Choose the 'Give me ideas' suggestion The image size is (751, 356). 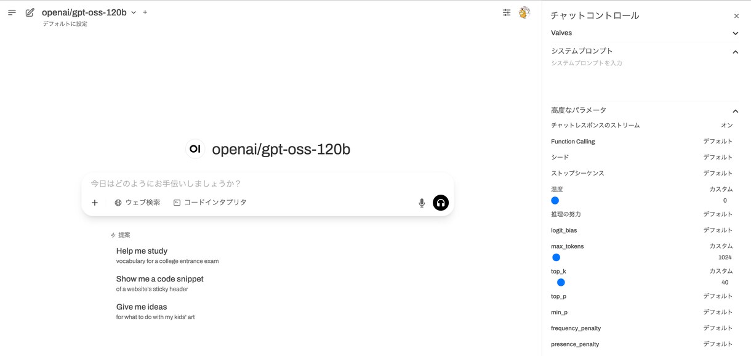point(156,311)
